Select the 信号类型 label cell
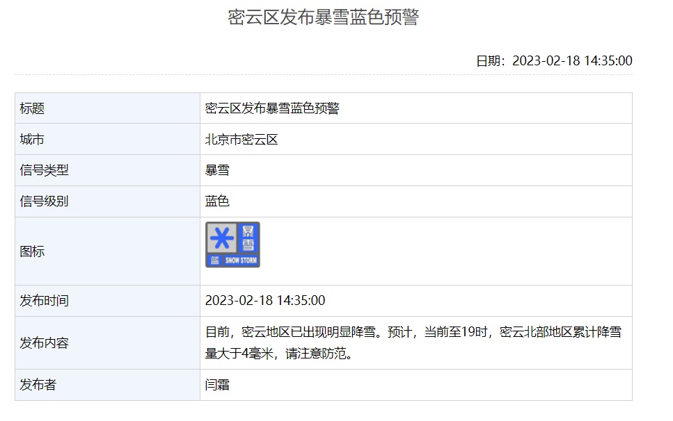Image resolution: width=673 pixels, height=421 pixels. 45,170
